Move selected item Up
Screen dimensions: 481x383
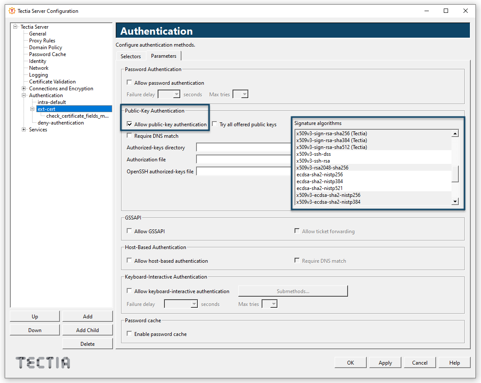coord(35,316)
